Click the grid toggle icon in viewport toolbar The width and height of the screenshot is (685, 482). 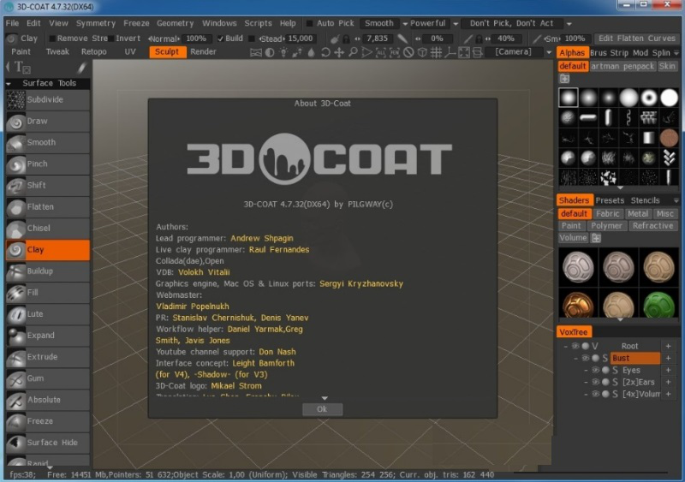[x=436, y=52]
